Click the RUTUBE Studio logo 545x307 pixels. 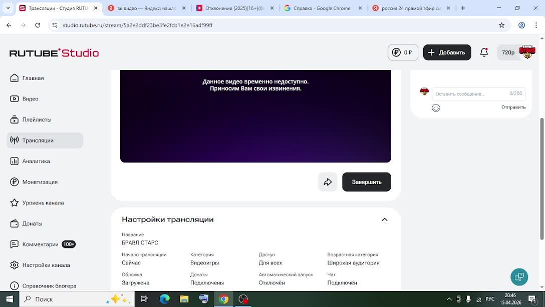click(54, 52)
